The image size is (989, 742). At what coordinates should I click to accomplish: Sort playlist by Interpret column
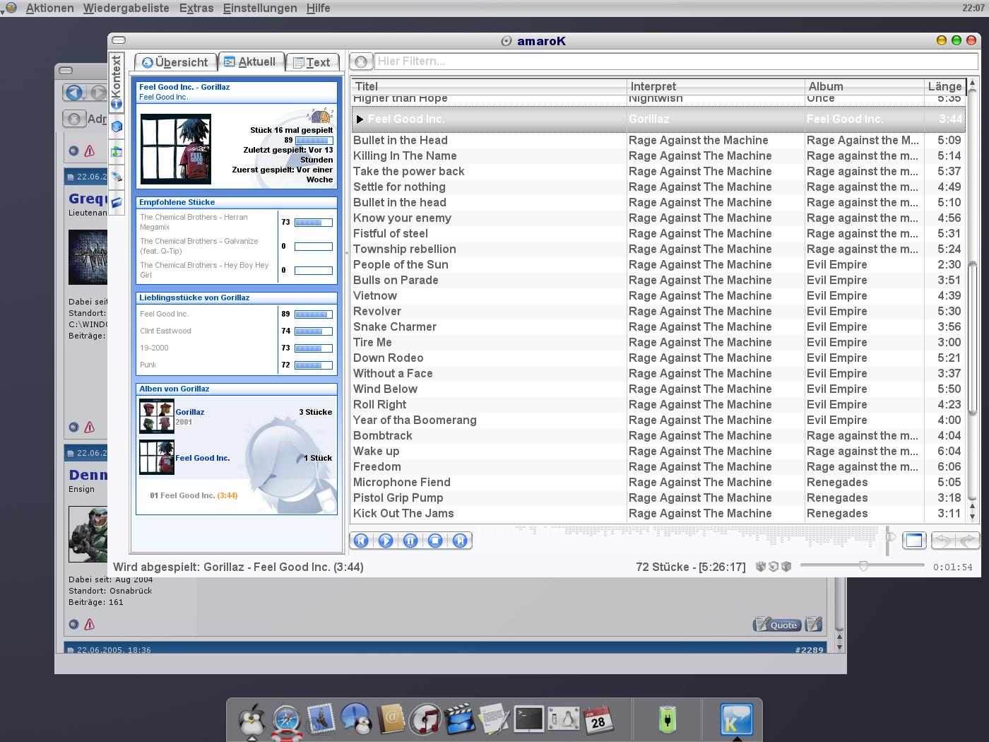(716, 86)
